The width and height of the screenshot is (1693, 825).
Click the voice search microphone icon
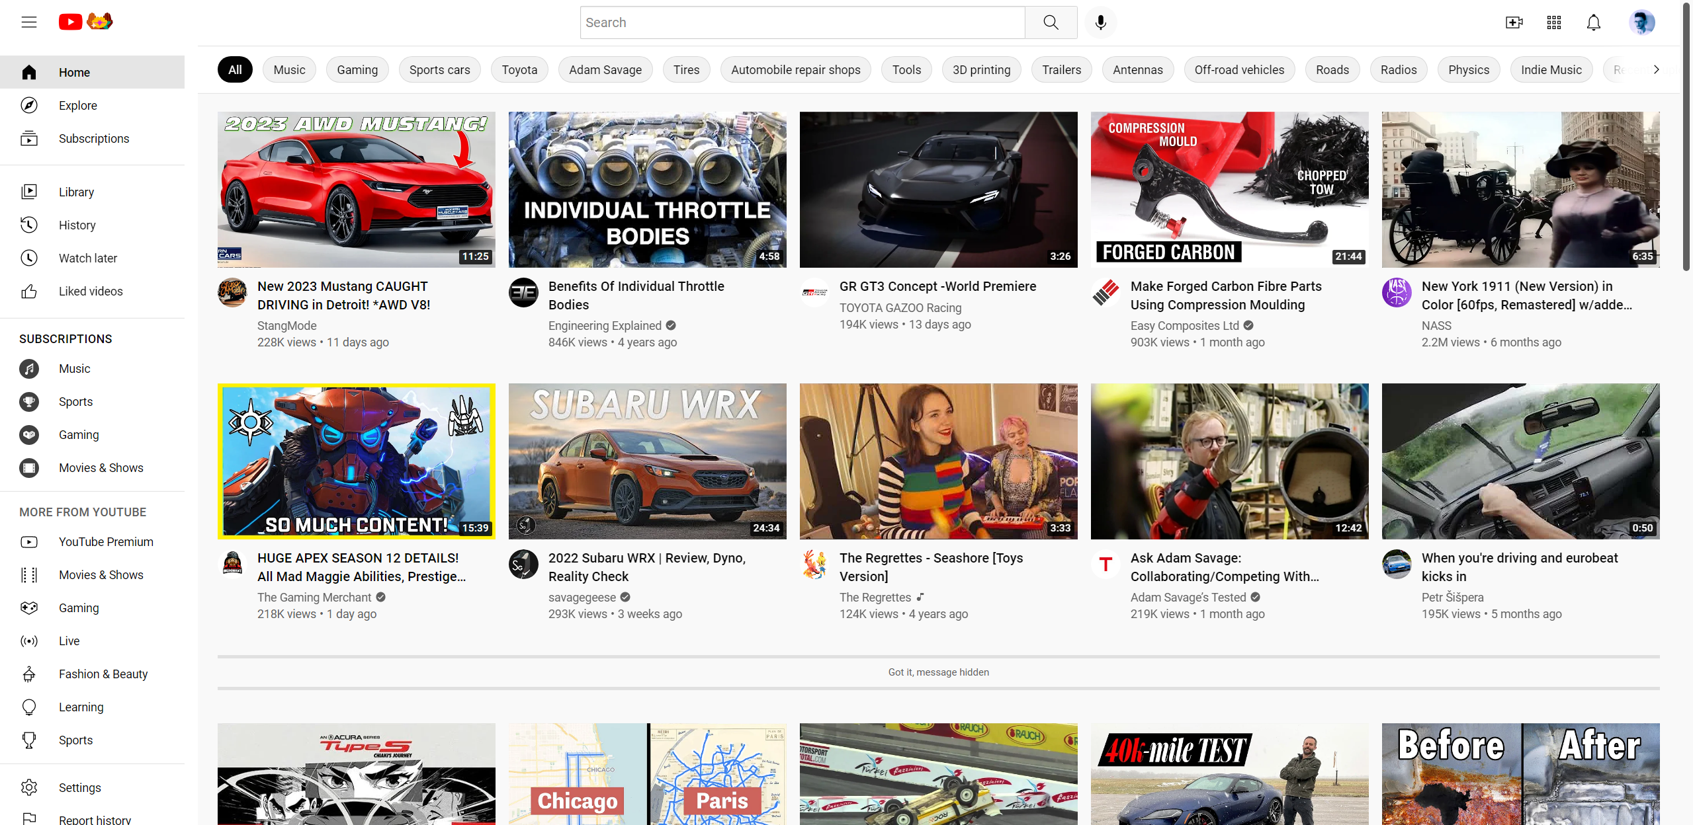pos(1100,22)
